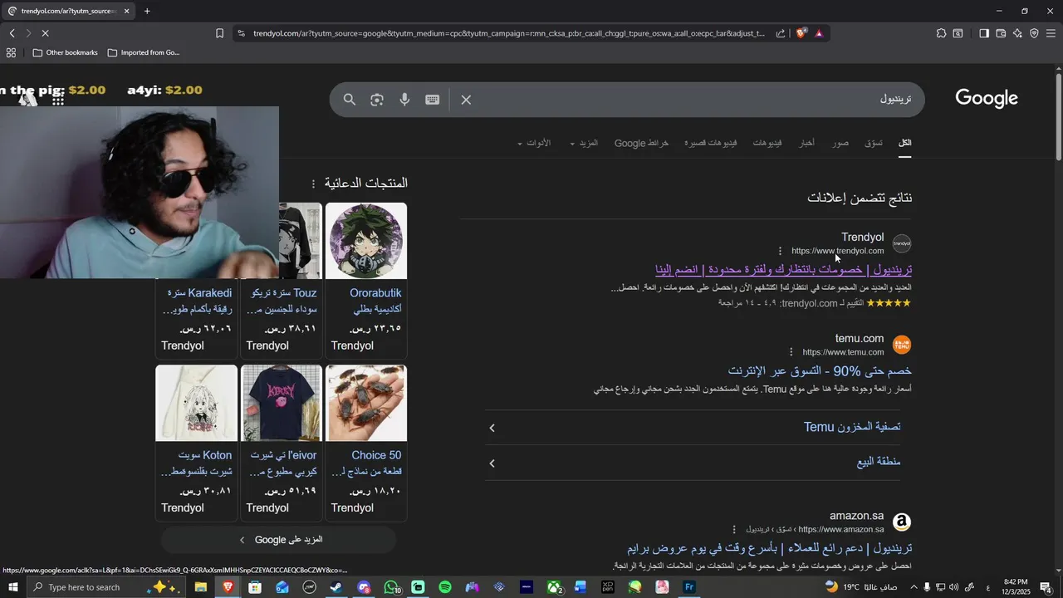This screenshot has height=598, width=1063.
Task: Clear the Google search box
Action: [x=466, y=100]
